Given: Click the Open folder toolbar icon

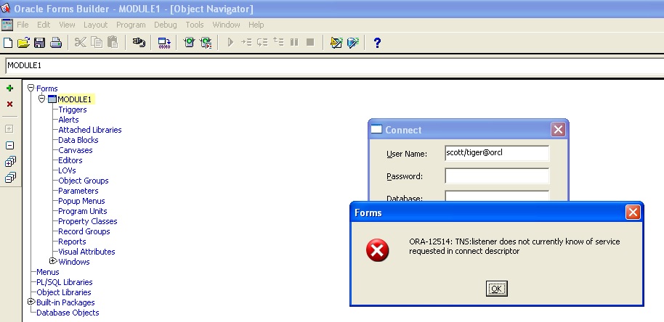Looking at the screenshot, I should click(23, 43).
